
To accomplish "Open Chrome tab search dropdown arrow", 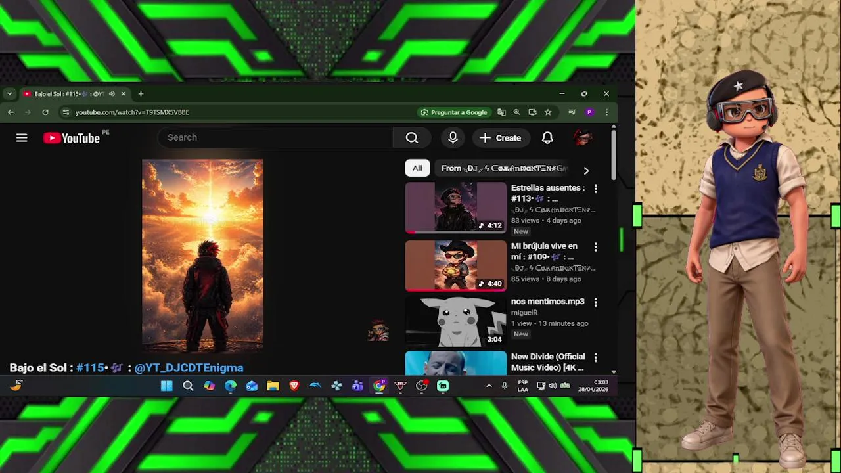I will pyautogui.click(x=9, y=94).
